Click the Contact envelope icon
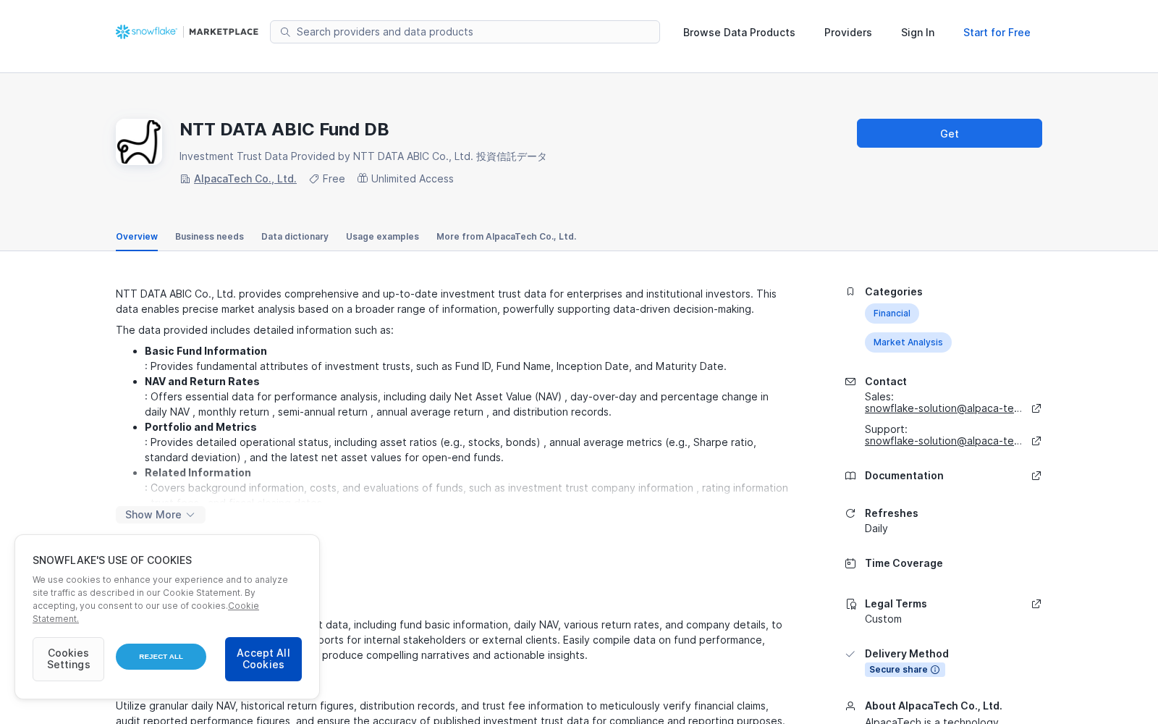Image resolution: width=1158 pixels, height=724 pixels. coord(850,382)
